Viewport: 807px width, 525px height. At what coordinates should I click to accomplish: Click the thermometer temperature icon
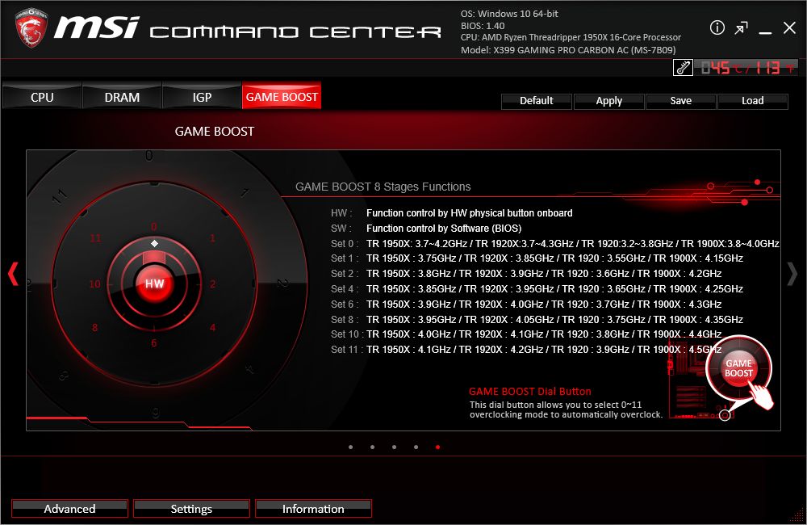pyautogui.click(x=683, y=68)
